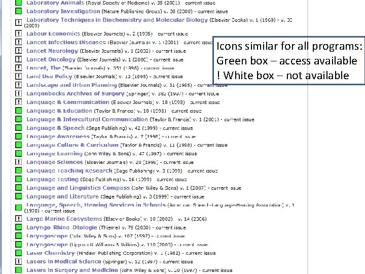
Task: Click green icon beside Language and Linguistics Compass
Action: click(18, 188)
